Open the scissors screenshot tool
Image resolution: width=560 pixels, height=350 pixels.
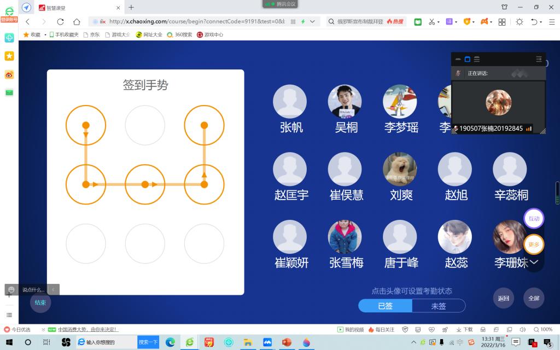click(x=431, y=21)
